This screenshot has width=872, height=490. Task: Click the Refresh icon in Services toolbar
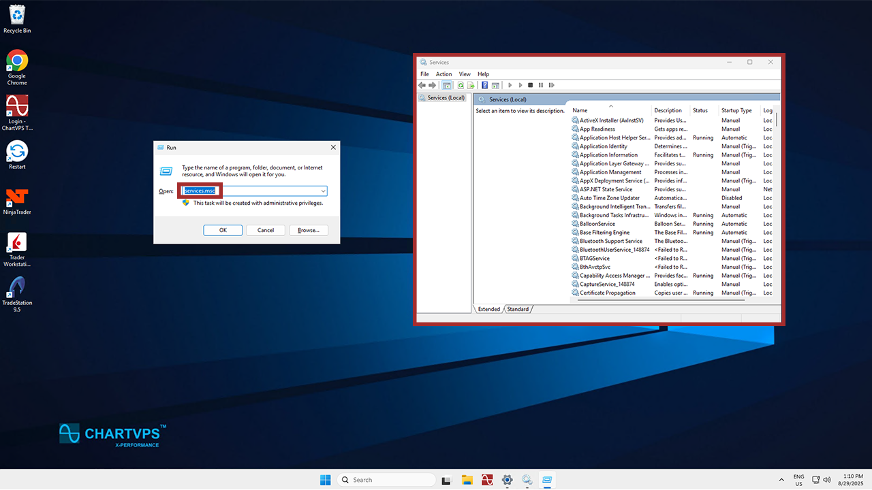coord(461,85)
